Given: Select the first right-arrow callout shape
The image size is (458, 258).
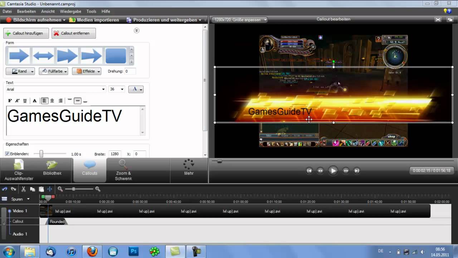Looking at the screenshot, I should pos(19,56).
